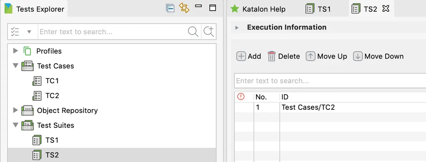Click the Delete trash can icon
This screenshot has height=162, width=426.
pyautogui.click(x=271, y=57)
